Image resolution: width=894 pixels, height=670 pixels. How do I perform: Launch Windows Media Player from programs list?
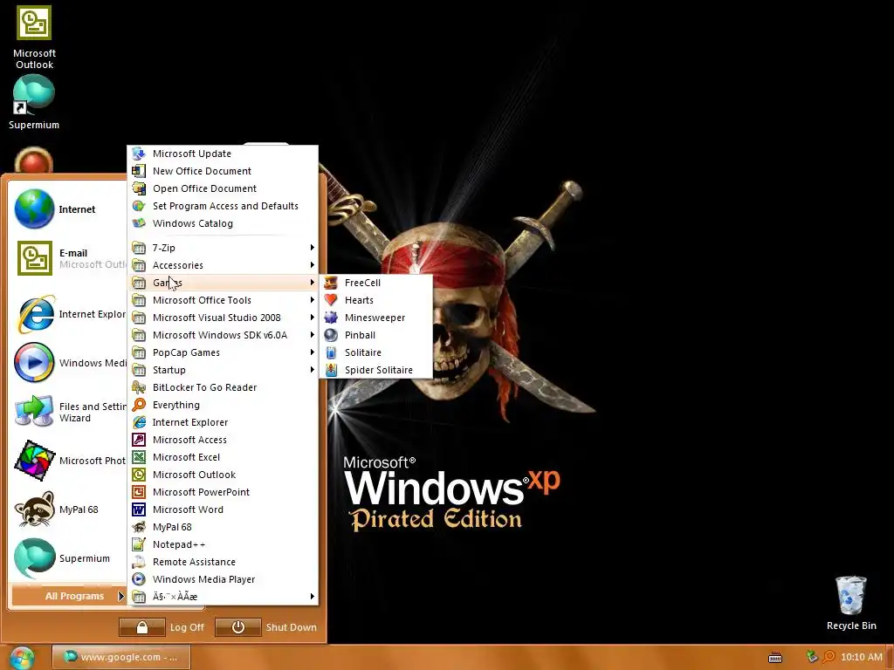coord(223,579)
